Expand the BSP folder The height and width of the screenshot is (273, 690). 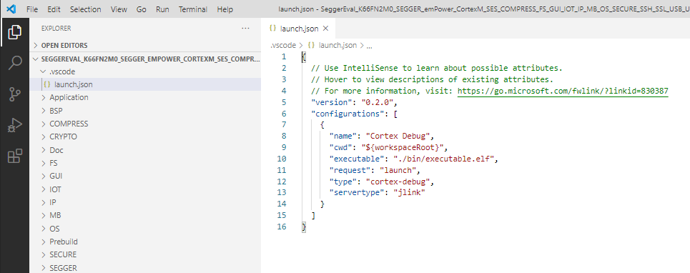point(145,111)
